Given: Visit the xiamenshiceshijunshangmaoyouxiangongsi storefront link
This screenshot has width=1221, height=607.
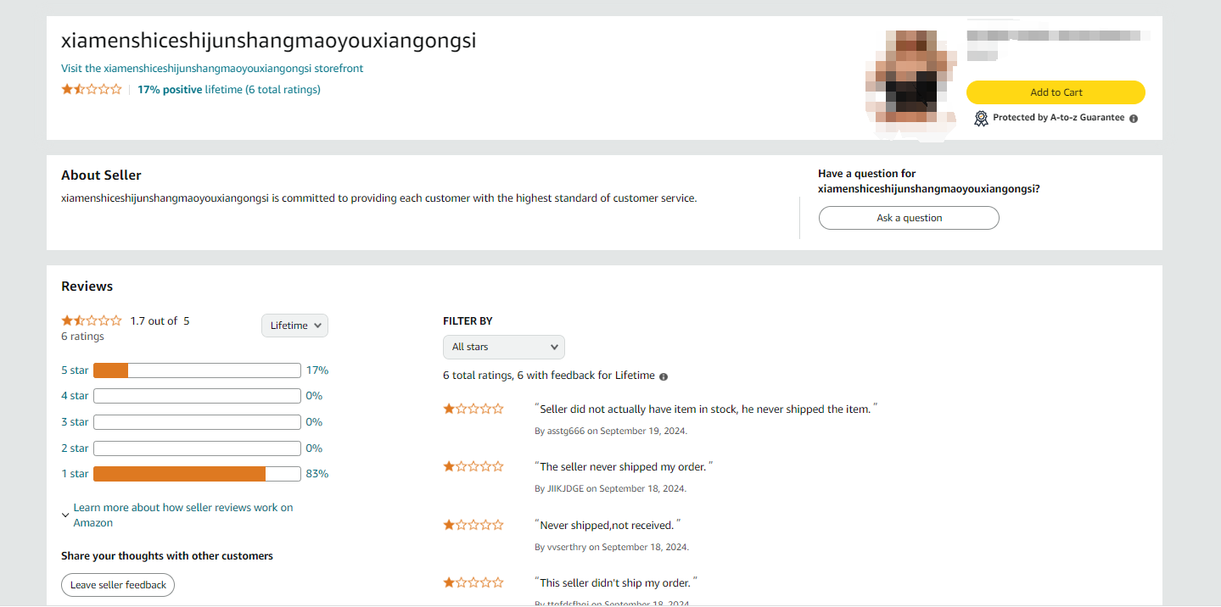Looking at the screenshot, I should point(212,68).
